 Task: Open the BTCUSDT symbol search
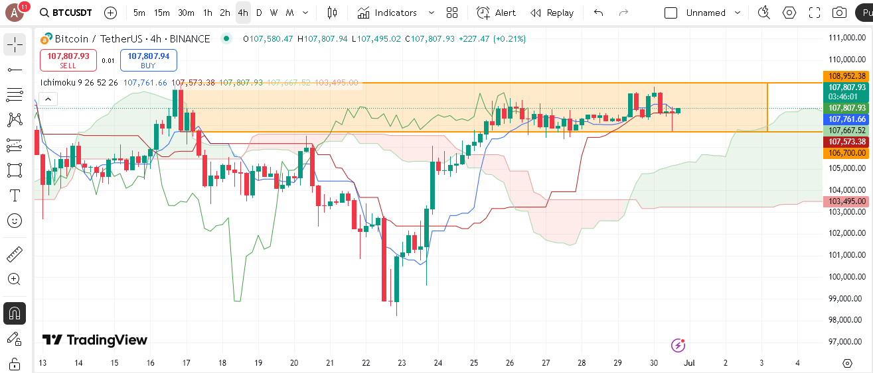coord(66,13)
